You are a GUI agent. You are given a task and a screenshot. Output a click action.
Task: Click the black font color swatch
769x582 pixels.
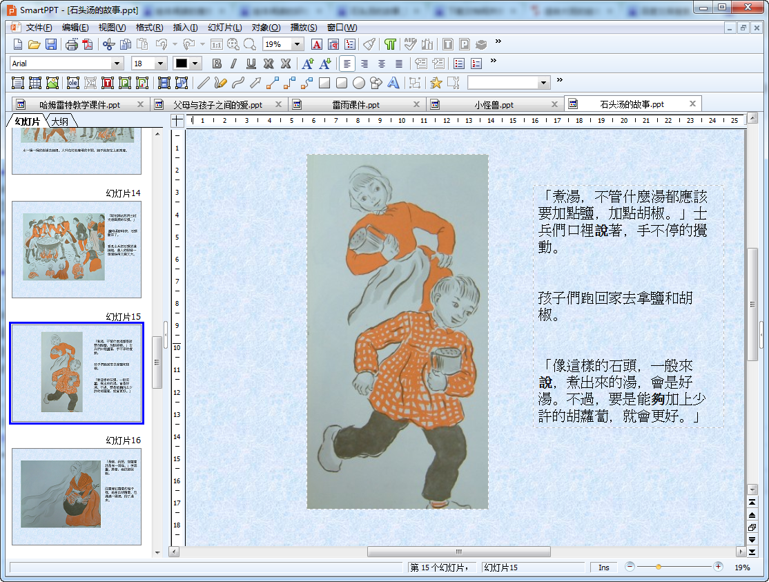(182, 64)
